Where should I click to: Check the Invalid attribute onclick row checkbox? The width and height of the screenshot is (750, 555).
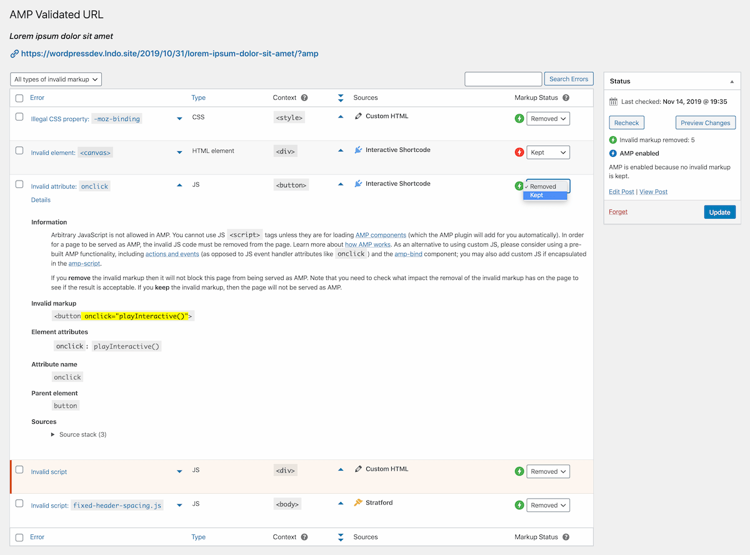pos(19,184)
